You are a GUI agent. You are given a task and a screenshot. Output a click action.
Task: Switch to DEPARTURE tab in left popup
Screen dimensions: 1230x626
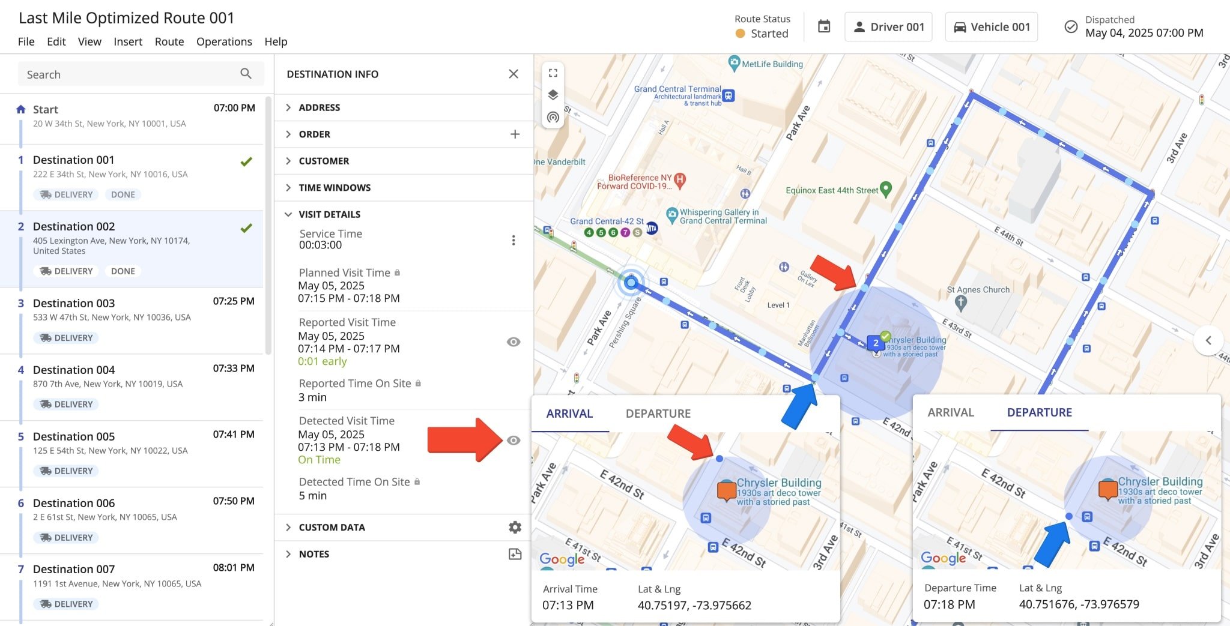coord(658,414)
